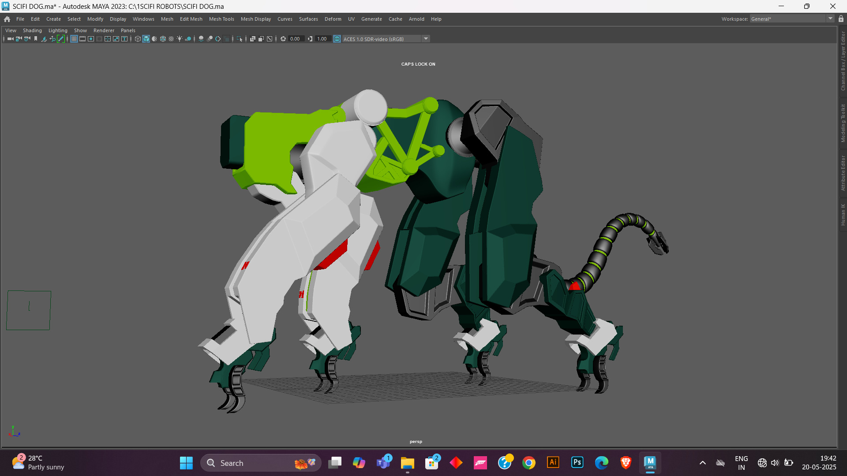Open the panel Show menu
The height and width of the screenshot is (476, 847).
point(80,30)
